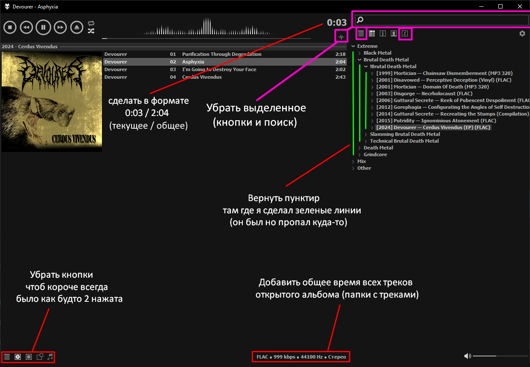Click the music note icon at bottom left
This screenshot has height=367, width=530.
click(x=50, y=357)
